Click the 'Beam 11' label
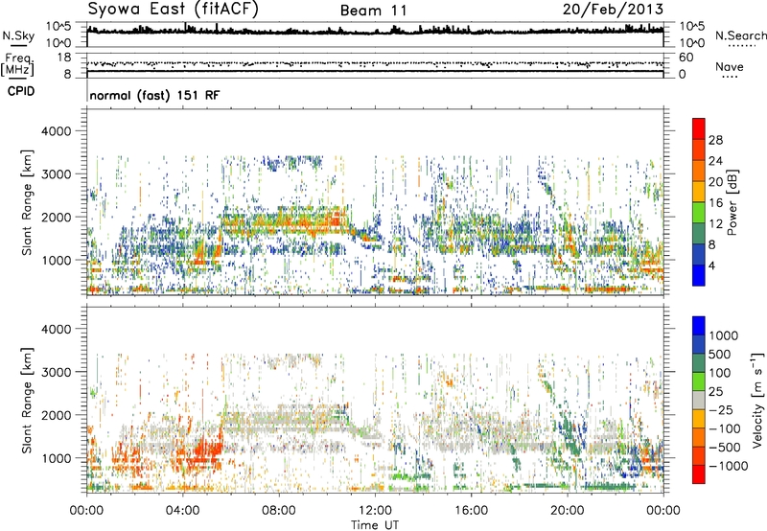The width and height of the screenshot is (767, 531). click(373, 11)
